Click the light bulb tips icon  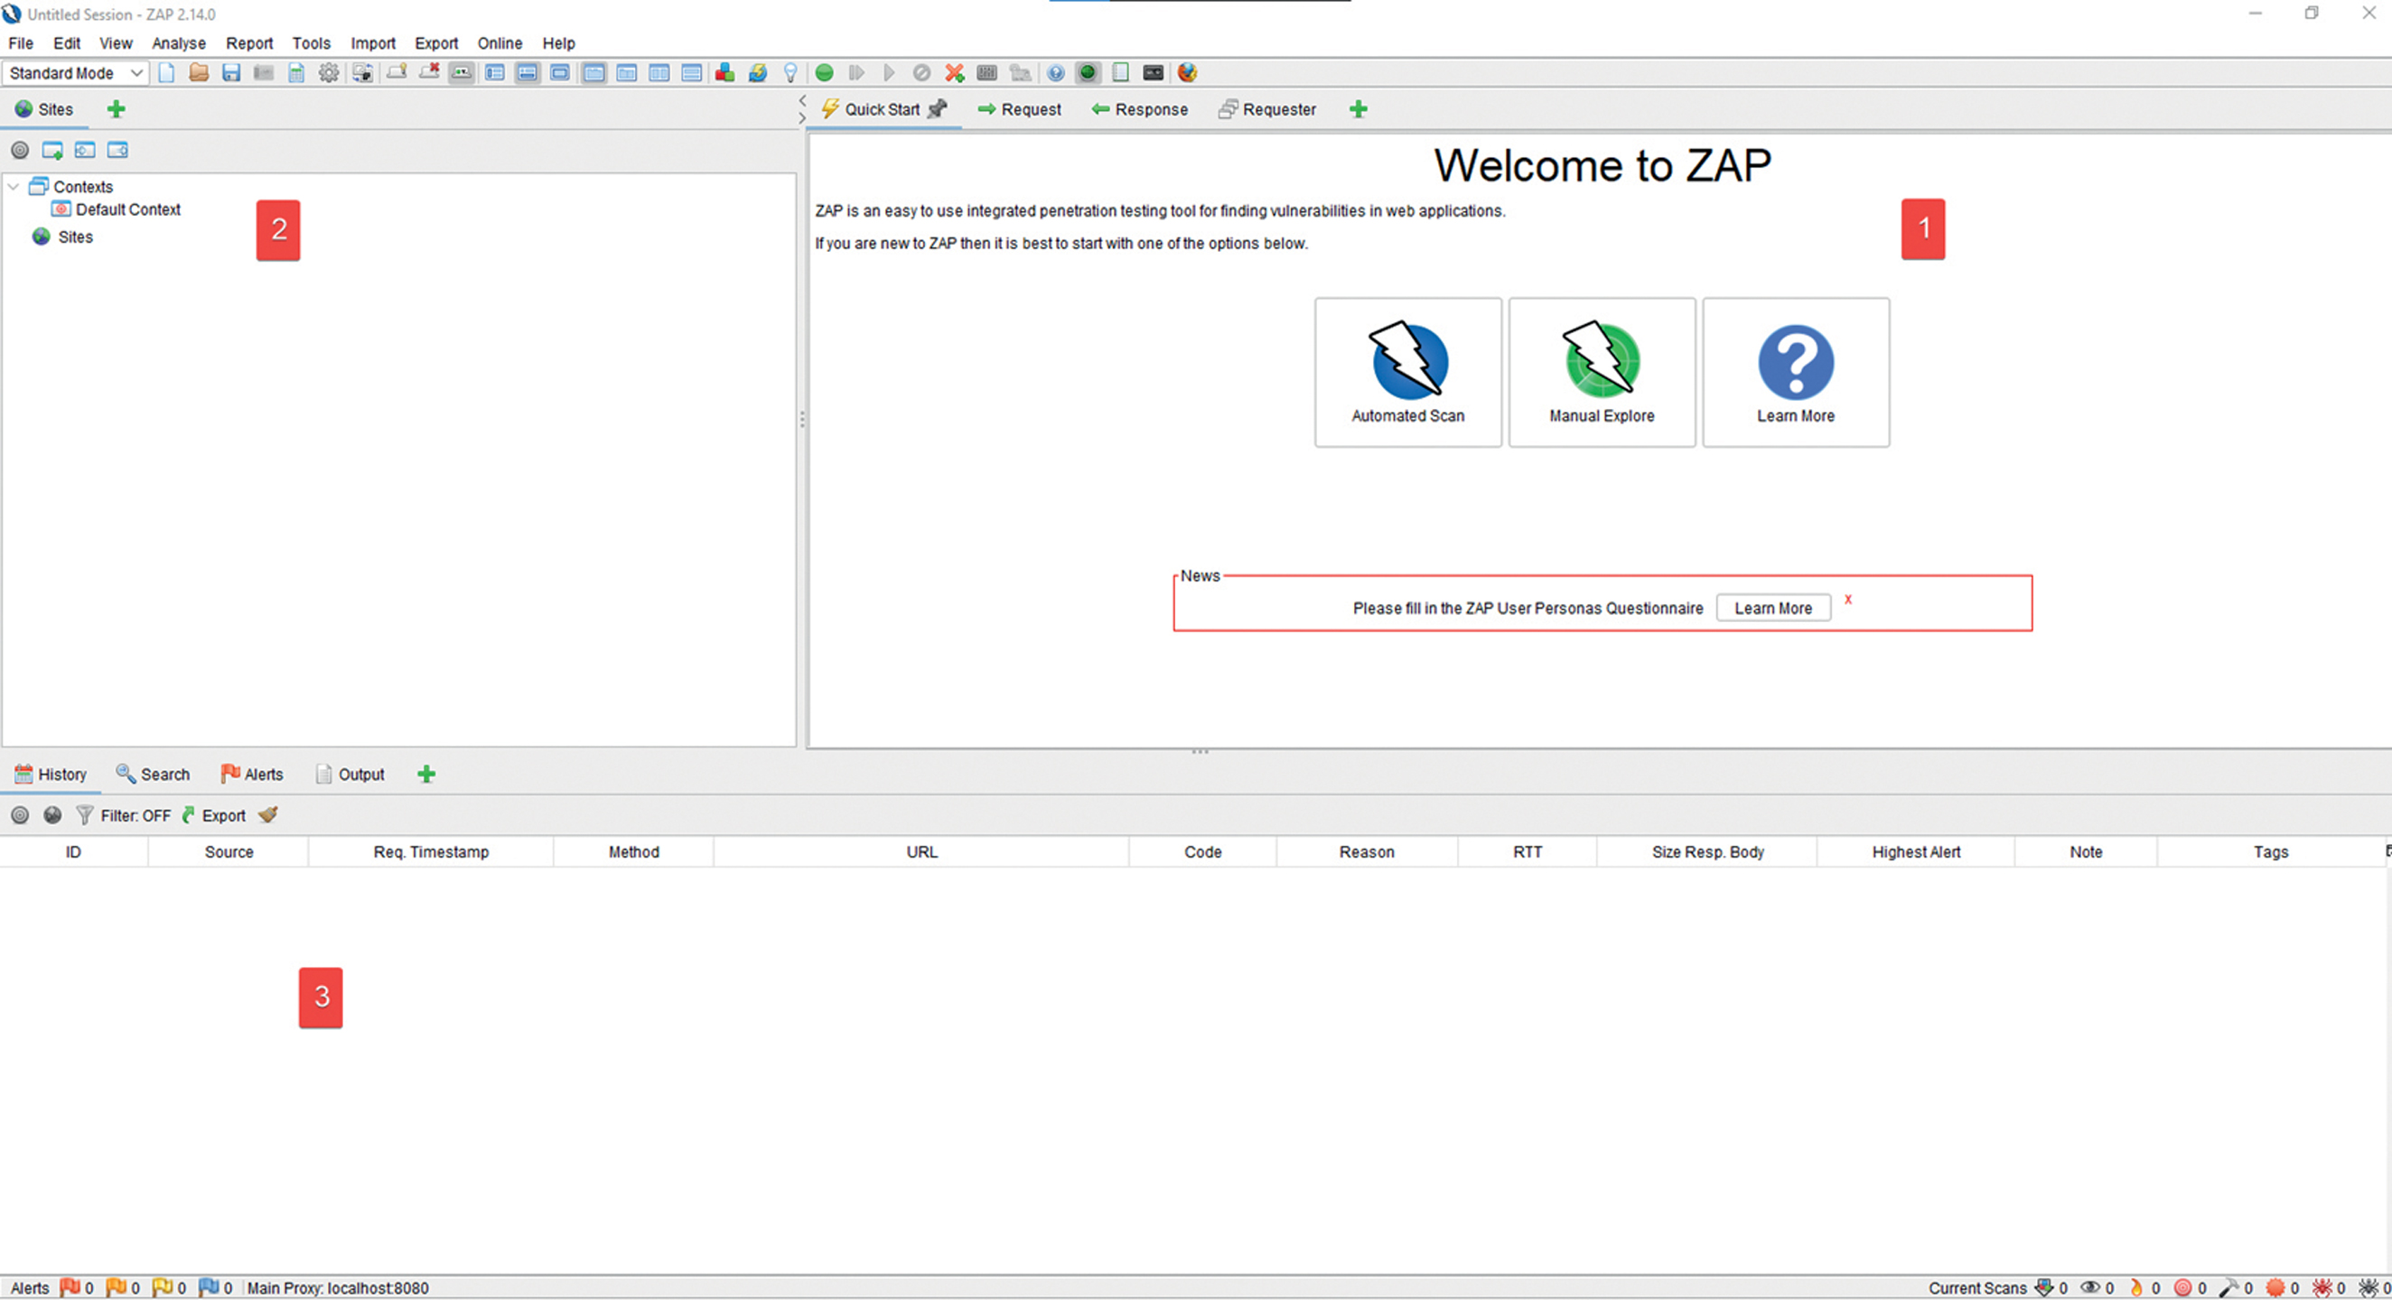(790, 72)
